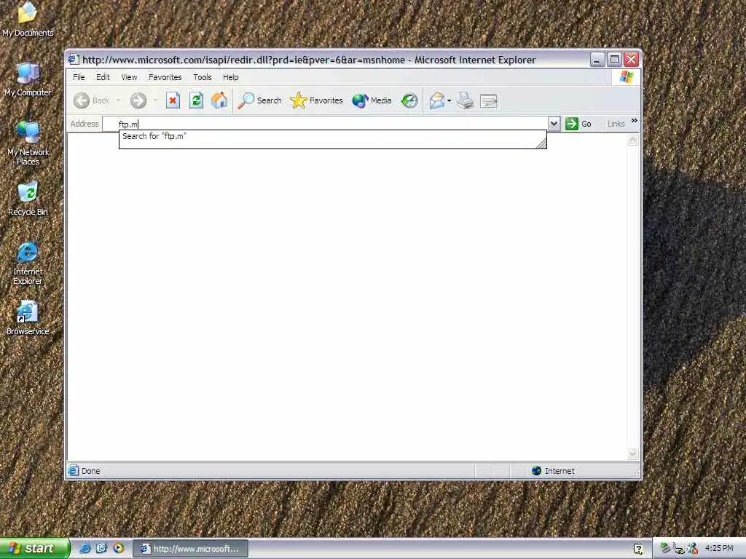Open the Search magnifier toolbar button
This screenshot has width=746, height=559.
tap(260, 100)
